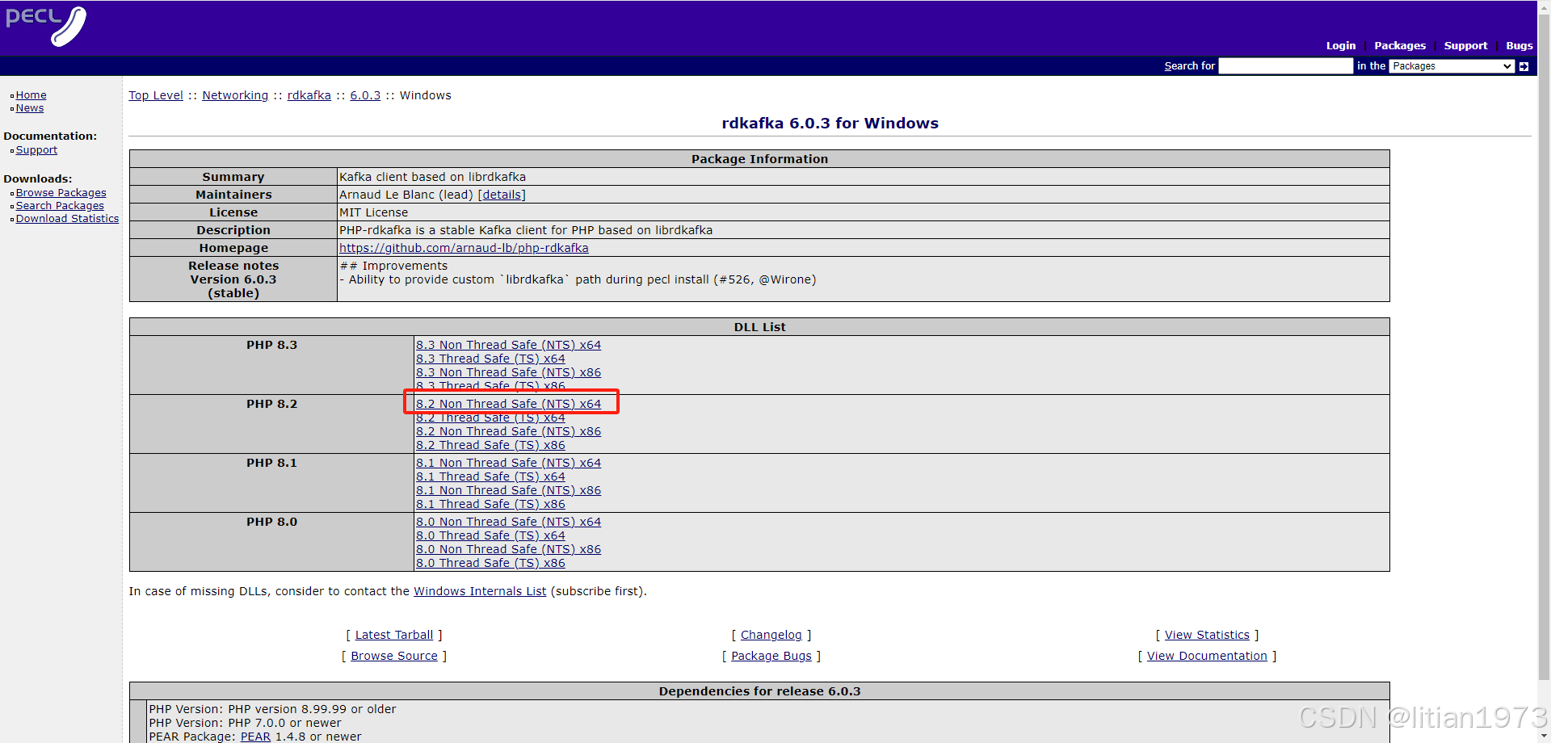This screenshot has height=743, width=1551.
Task: Download 8.3 Thread Safe (TS) x64
Action: click(490, 359)
